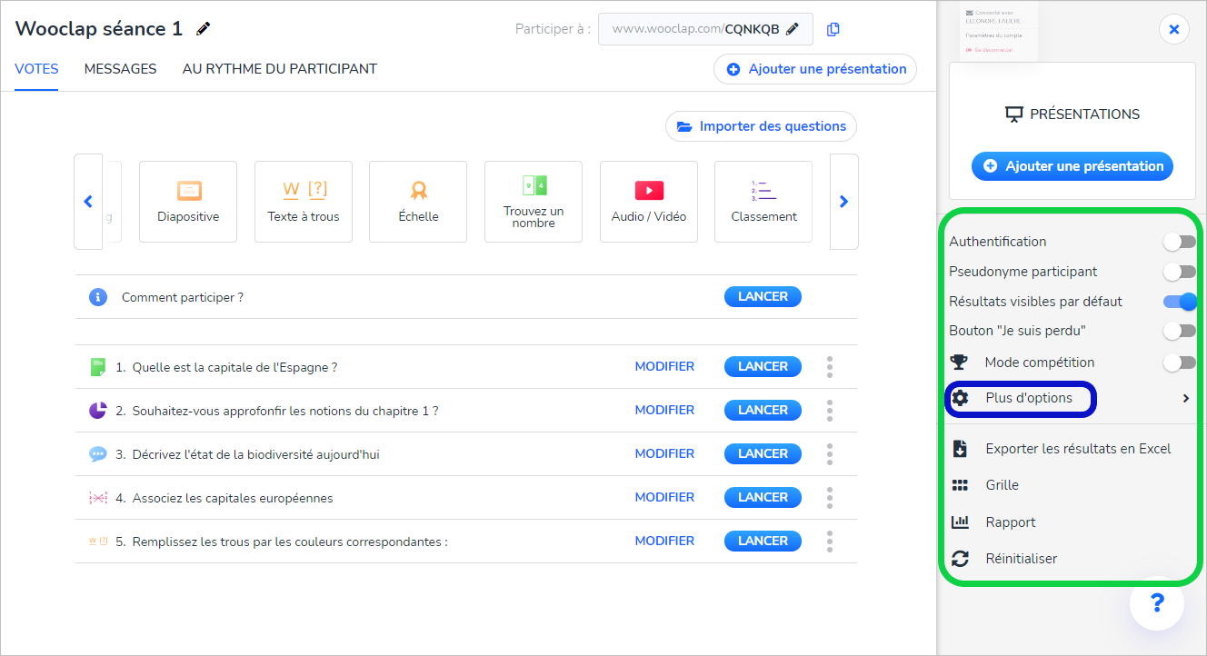The height and width of the screenshot is (656, 1207).
Task: Click the Grille label text
Action: (1002, 485)
